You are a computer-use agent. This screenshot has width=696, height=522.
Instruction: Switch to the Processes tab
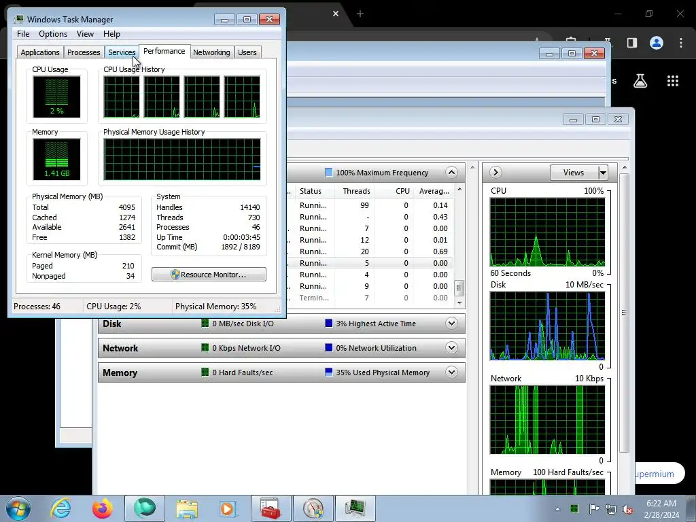click(x=84, y=52)
